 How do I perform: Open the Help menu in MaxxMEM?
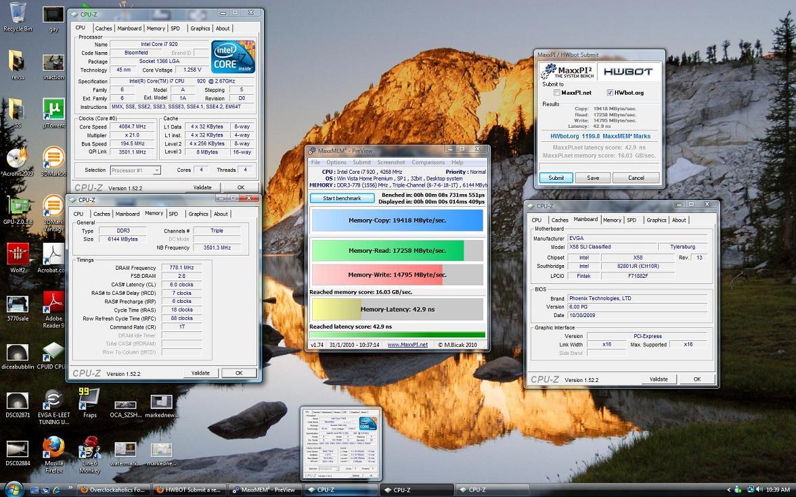458,162
